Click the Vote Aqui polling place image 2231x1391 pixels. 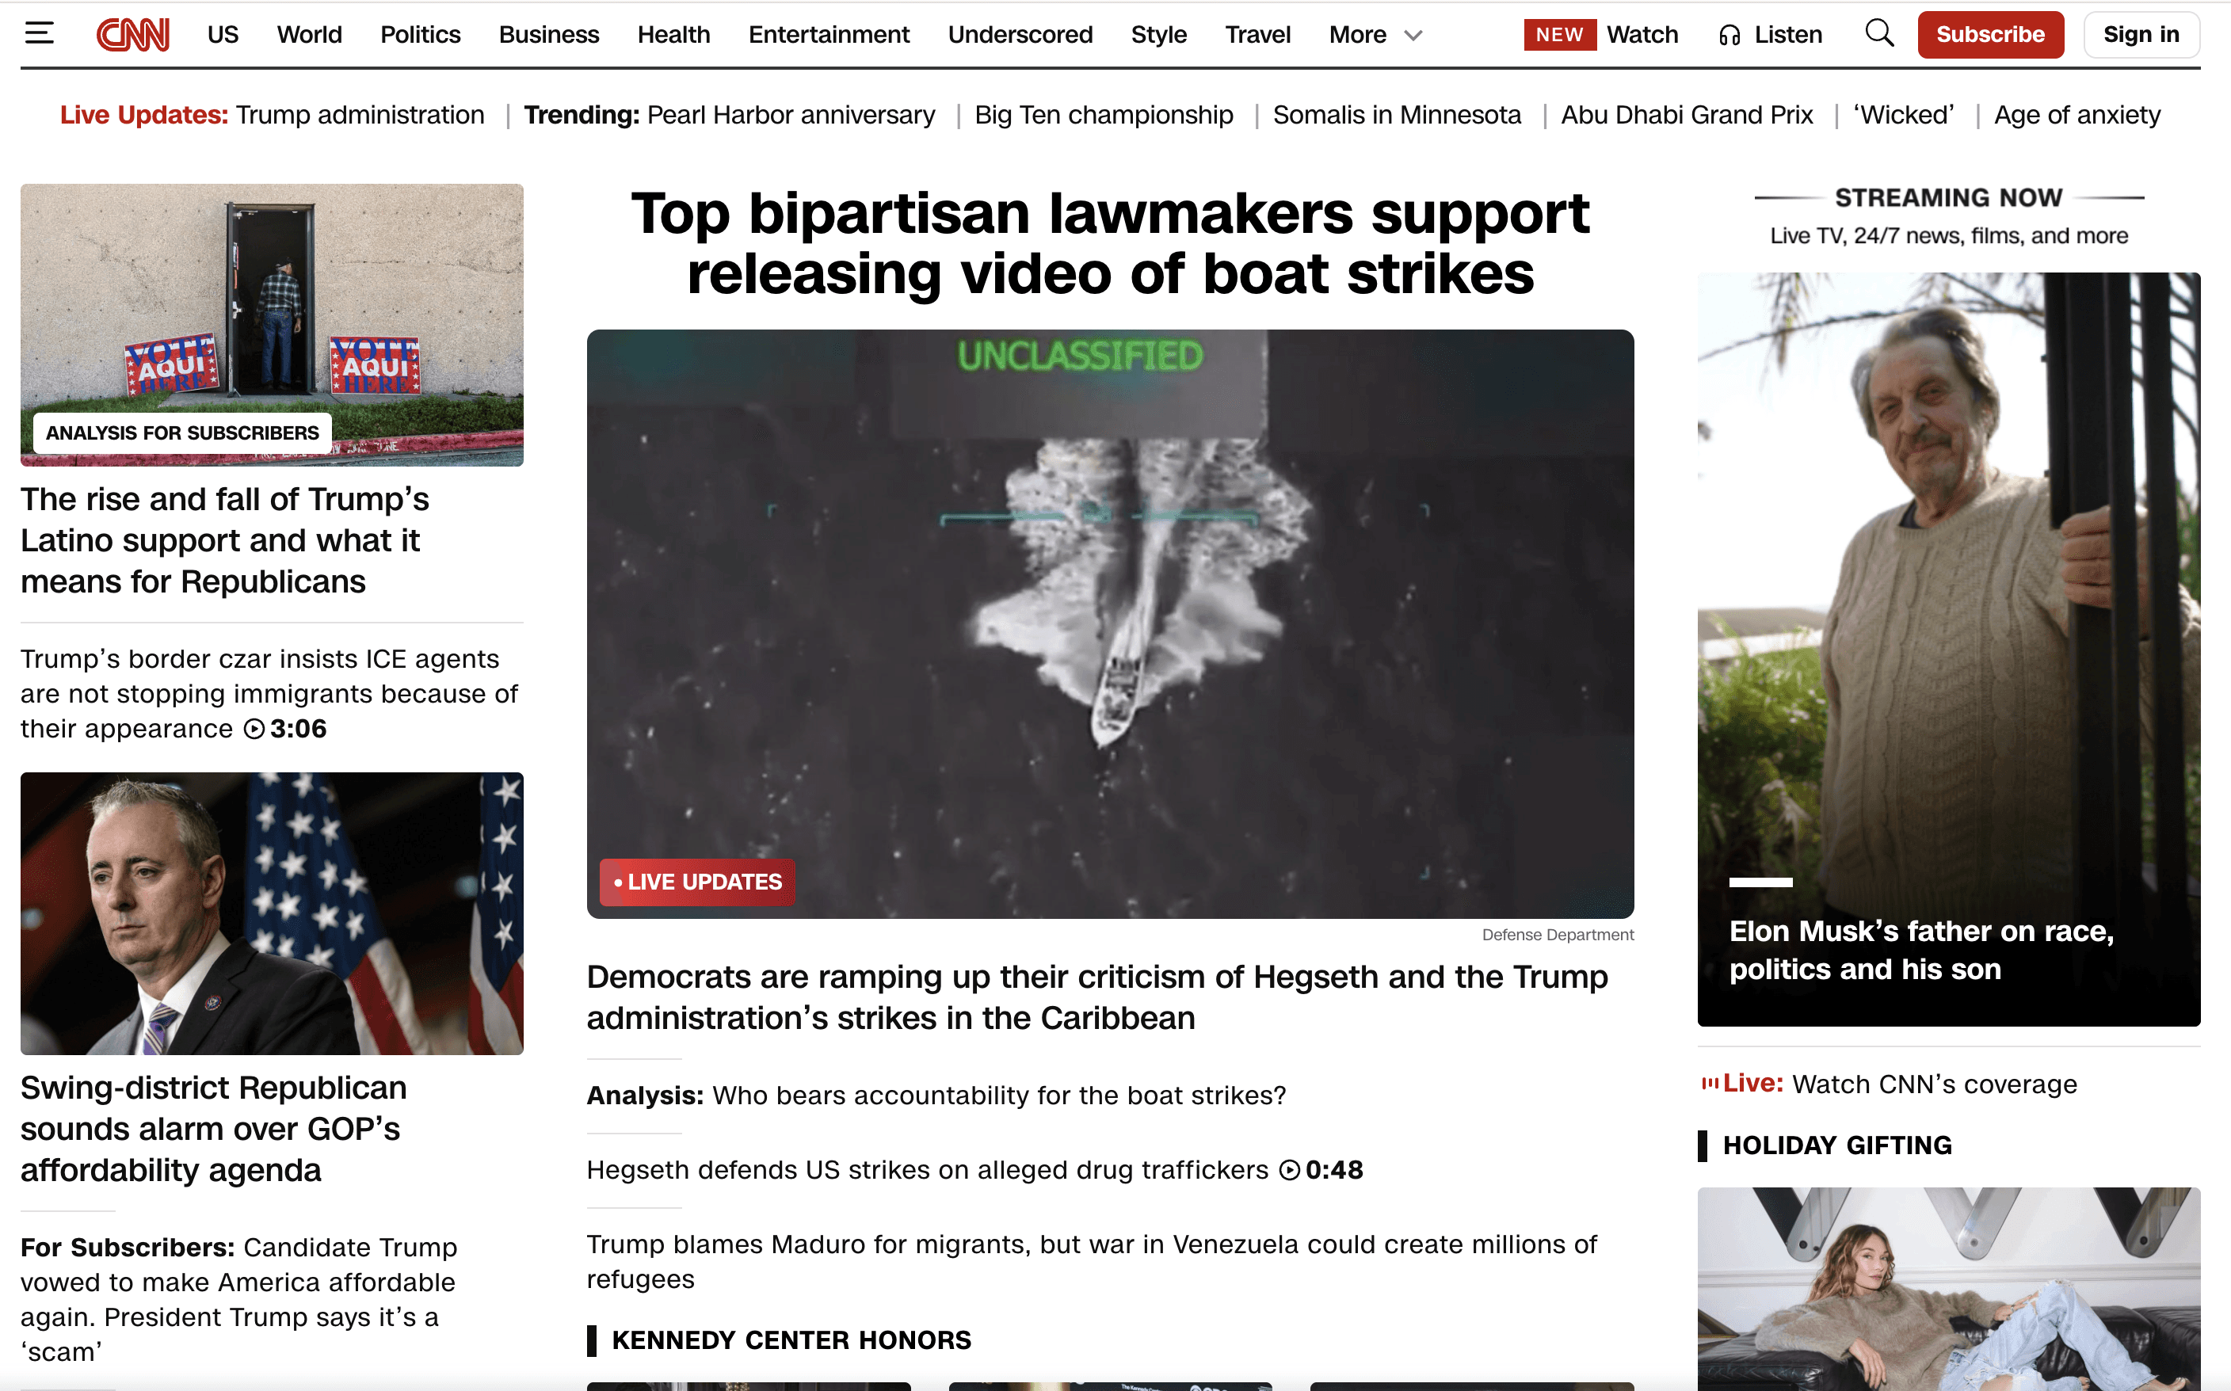(x=272, y=325)
